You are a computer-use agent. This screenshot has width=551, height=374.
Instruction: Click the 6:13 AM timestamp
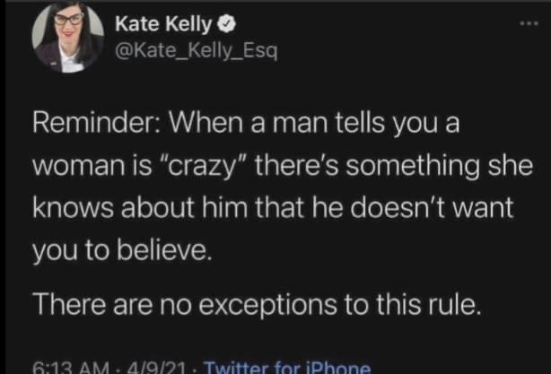71,366
